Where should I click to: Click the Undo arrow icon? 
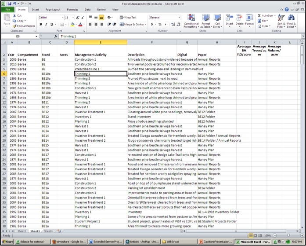14,4
